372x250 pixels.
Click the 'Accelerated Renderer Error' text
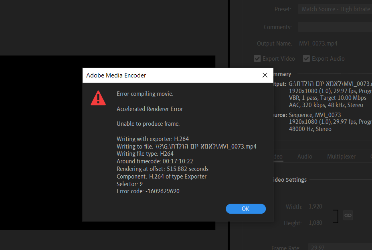[x=150, y=109]
